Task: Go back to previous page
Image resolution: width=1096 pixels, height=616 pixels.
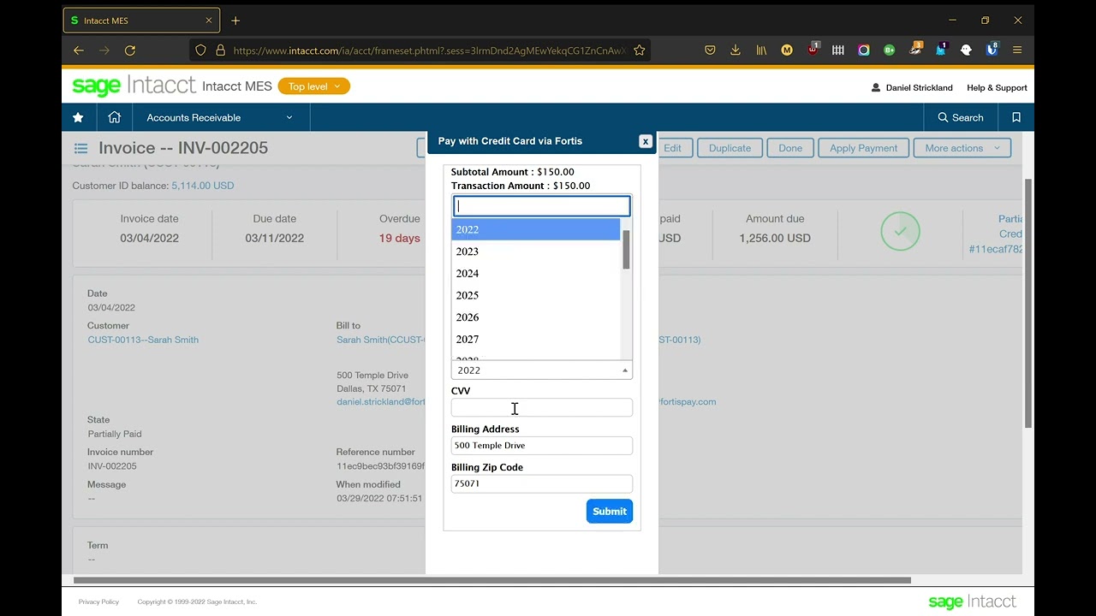Action: click(79, 50)
